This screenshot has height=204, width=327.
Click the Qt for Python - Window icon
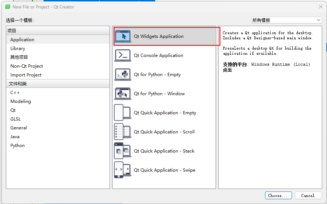pyautogui.click(x=123, y=94)
